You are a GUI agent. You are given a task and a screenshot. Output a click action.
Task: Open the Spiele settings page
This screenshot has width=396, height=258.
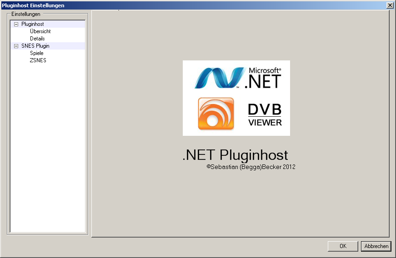[x=37, y=53]
